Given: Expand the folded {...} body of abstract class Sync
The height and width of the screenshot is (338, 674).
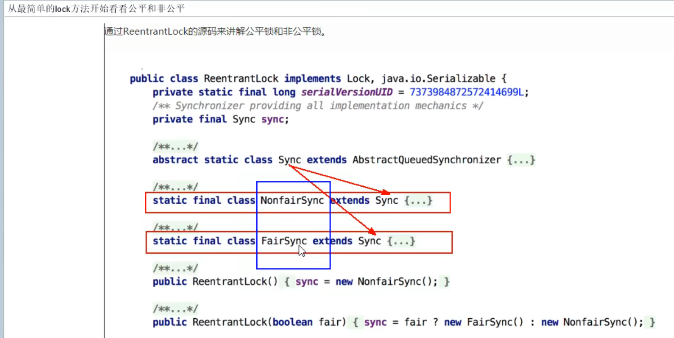Looking at the screenshot, I should [x=521, y=160].
